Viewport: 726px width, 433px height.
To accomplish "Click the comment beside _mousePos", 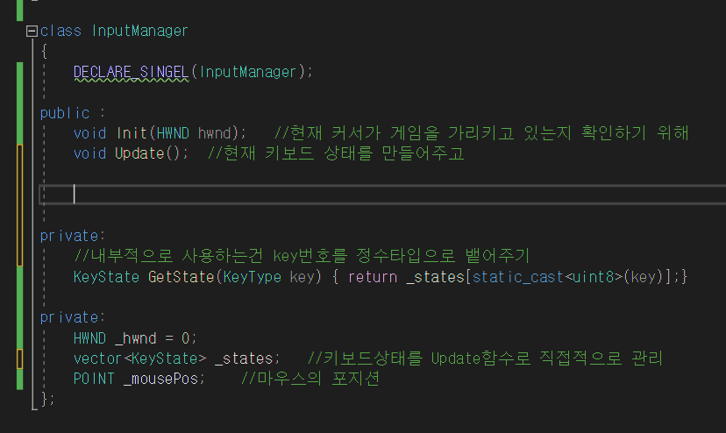I will [310, 380].
